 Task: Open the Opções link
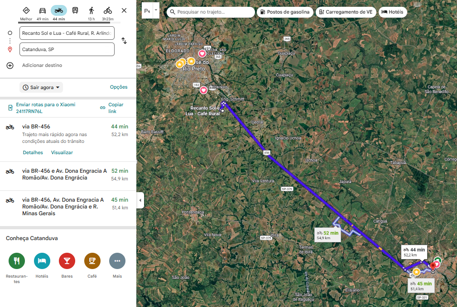click(x=119, y=87)
